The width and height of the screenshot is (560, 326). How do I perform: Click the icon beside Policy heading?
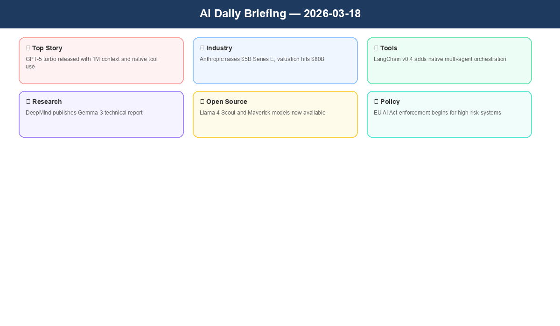(x=376, y=102)
